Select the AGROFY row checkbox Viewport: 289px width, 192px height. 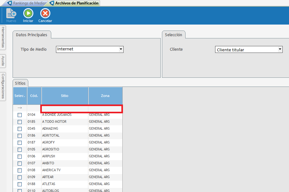(20, 143)
